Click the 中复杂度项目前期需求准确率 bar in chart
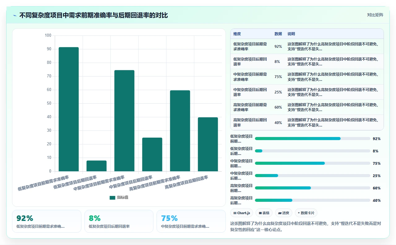 [x=124, y=121]
